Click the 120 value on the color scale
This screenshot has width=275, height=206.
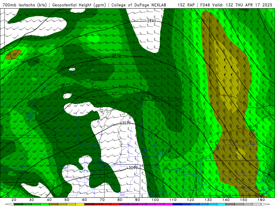click(190, 200)
